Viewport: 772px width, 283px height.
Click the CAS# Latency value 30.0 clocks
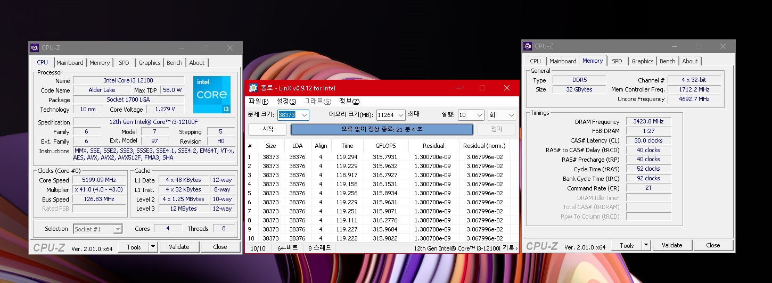click(648, 141)
